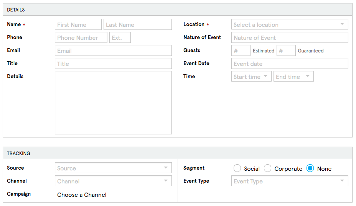Select the Social segment radio button
356x206 pixels.
pyautogui.click(x=237, y=168)
